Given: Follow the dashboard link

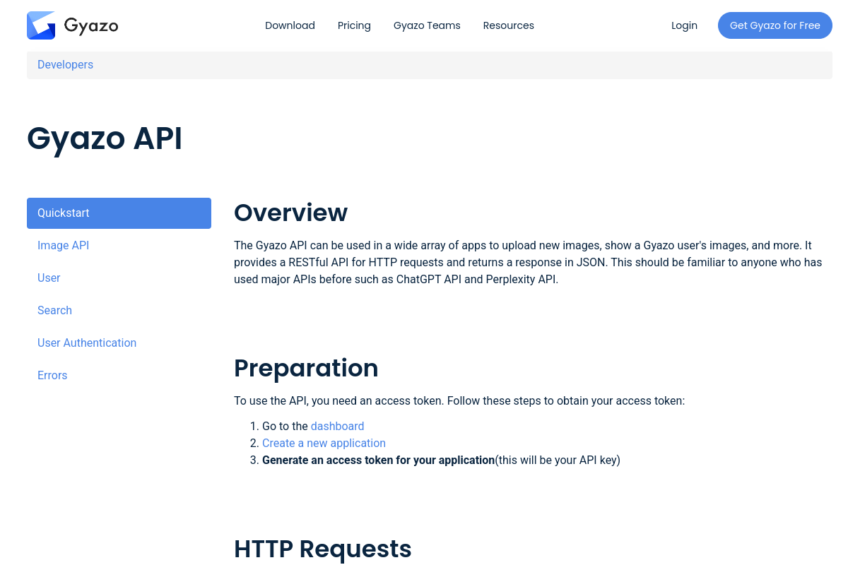Looking at the screenshot, I should pyautogui.click(x=337, y=427).
